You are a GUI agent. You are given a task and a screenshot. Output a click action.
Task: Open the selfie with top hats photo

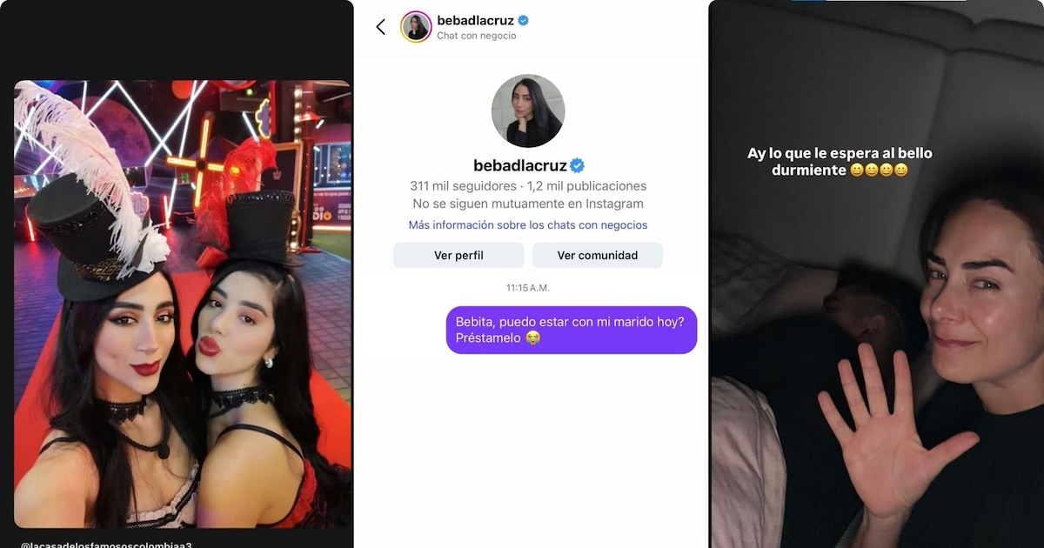(183, 304)
